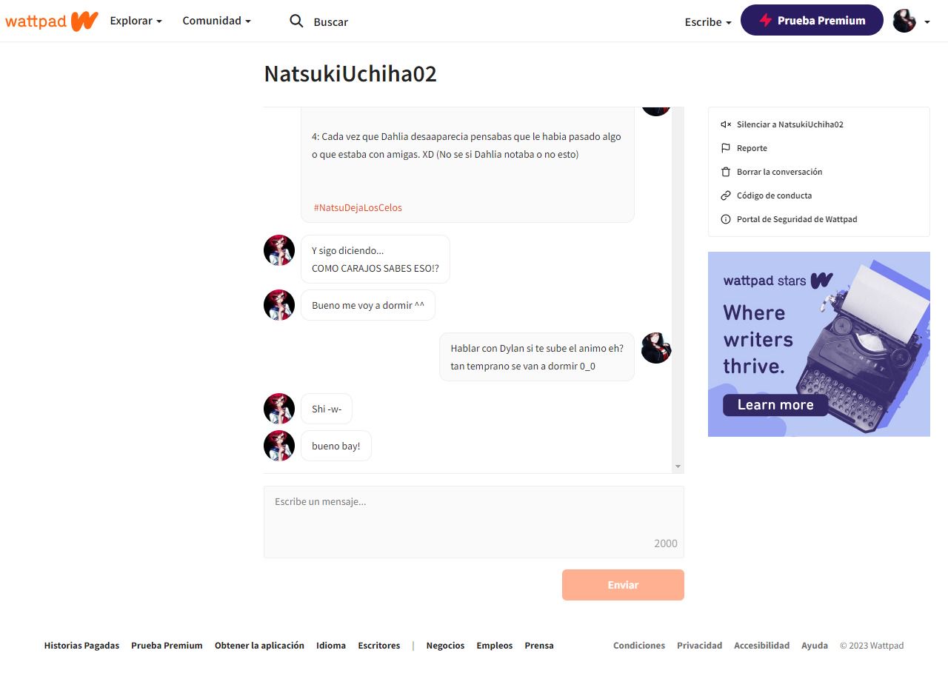Open sender avatar next to 'Bueno me voy a dormir'
This screenshot has width=948, height=676.
(x=279, y=305)
